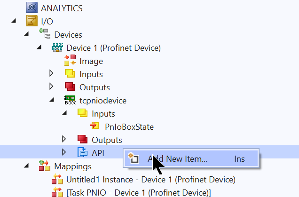Click the PnIoBoxState variable icon
299x197 pixels.
(x=94, y=126)
